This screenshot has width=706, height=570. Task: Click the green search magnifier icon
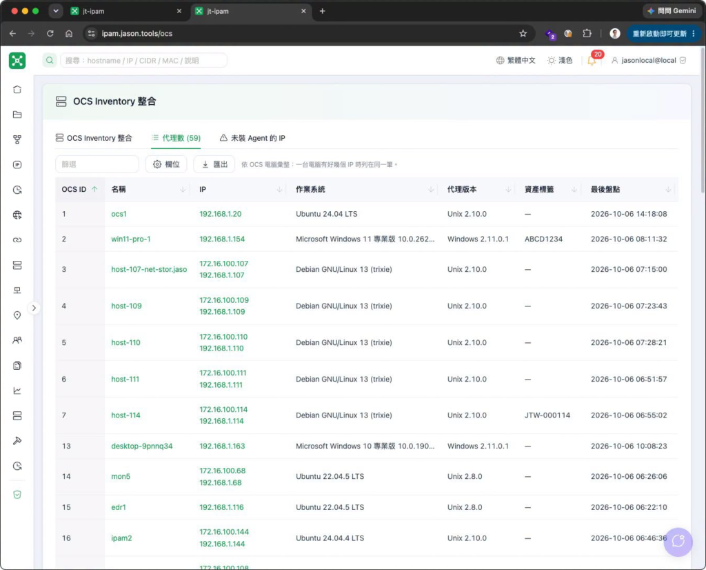coord(50,60)
